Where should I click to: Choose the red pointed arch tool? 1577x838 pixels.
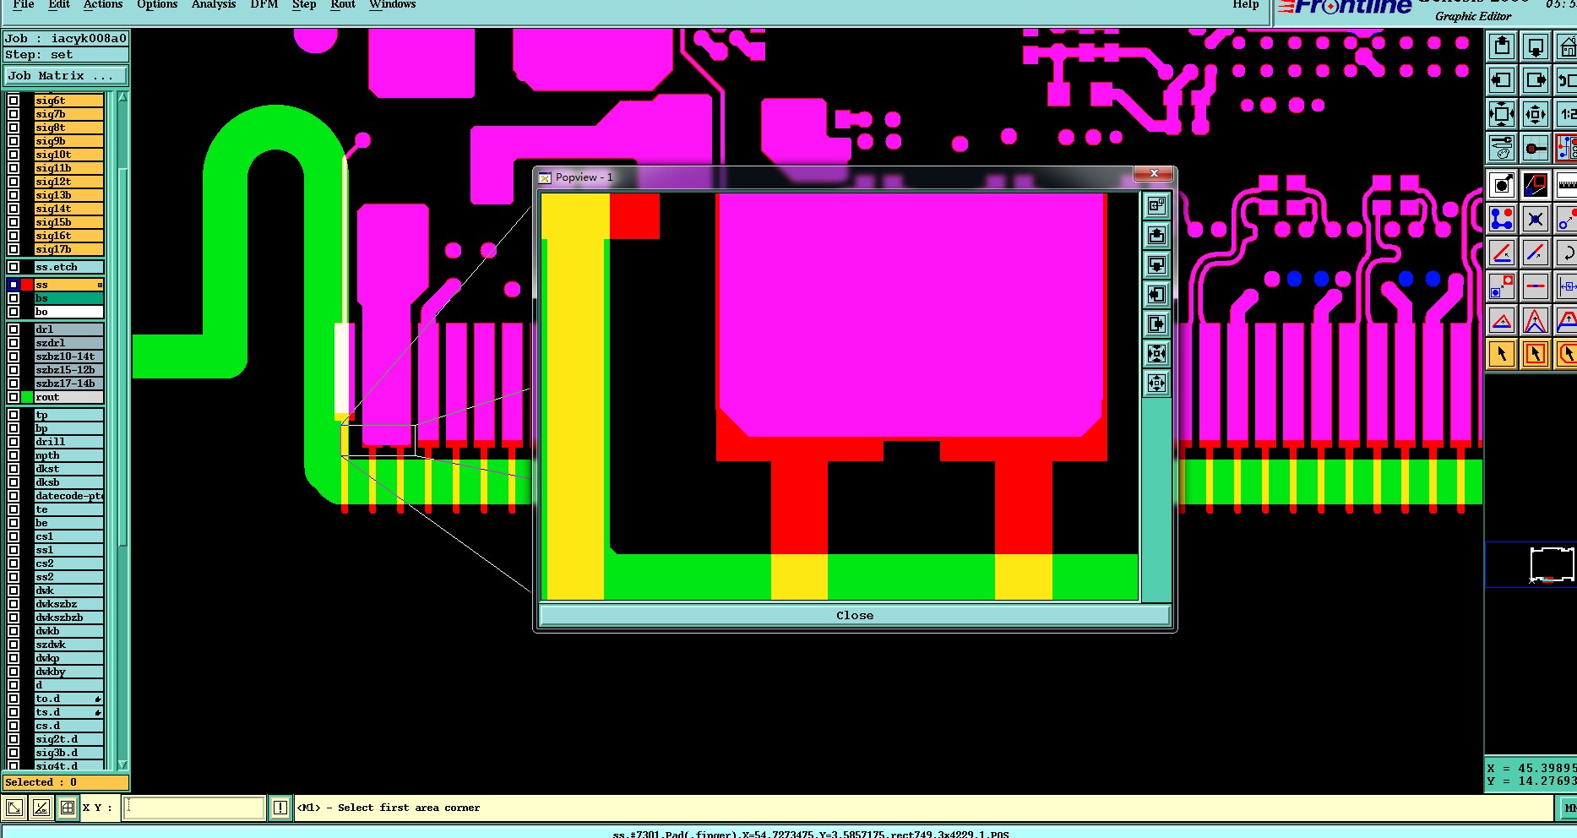[x=1535, y=320]
